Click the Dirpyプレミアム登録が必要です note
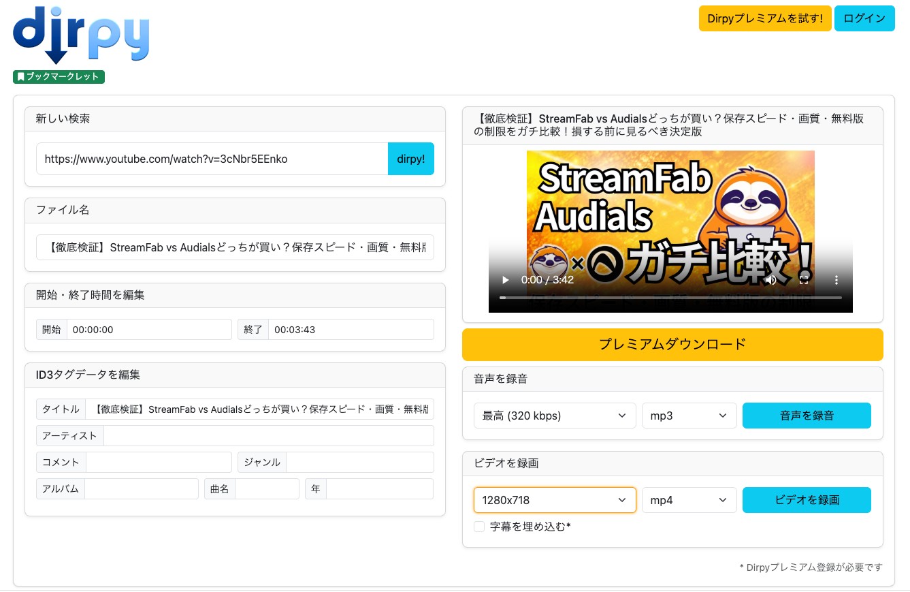 [811, 567]
